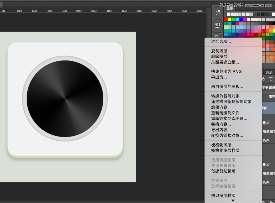Viewport: 275px width, 203px height.
Task: Click the 填充 fill label
Action: [272, 96]
